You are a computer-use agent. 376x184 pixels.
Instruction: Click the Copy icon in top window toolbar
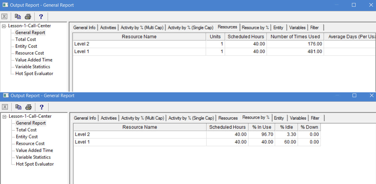click(x=18, y=16)
